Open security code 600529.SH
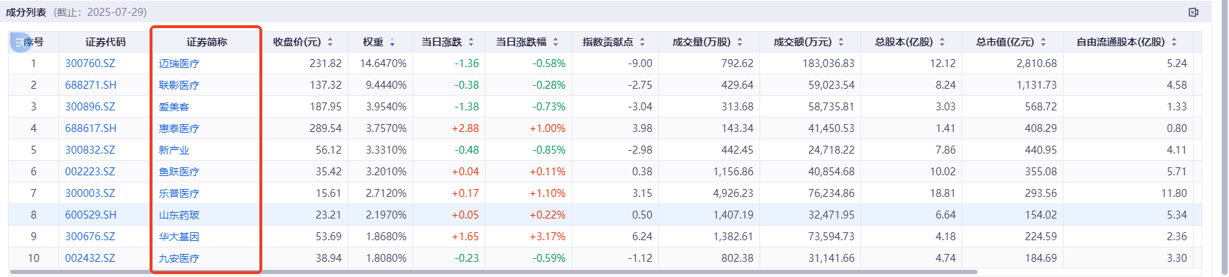This screenshot has width=1229, height=277. point(91,215)
